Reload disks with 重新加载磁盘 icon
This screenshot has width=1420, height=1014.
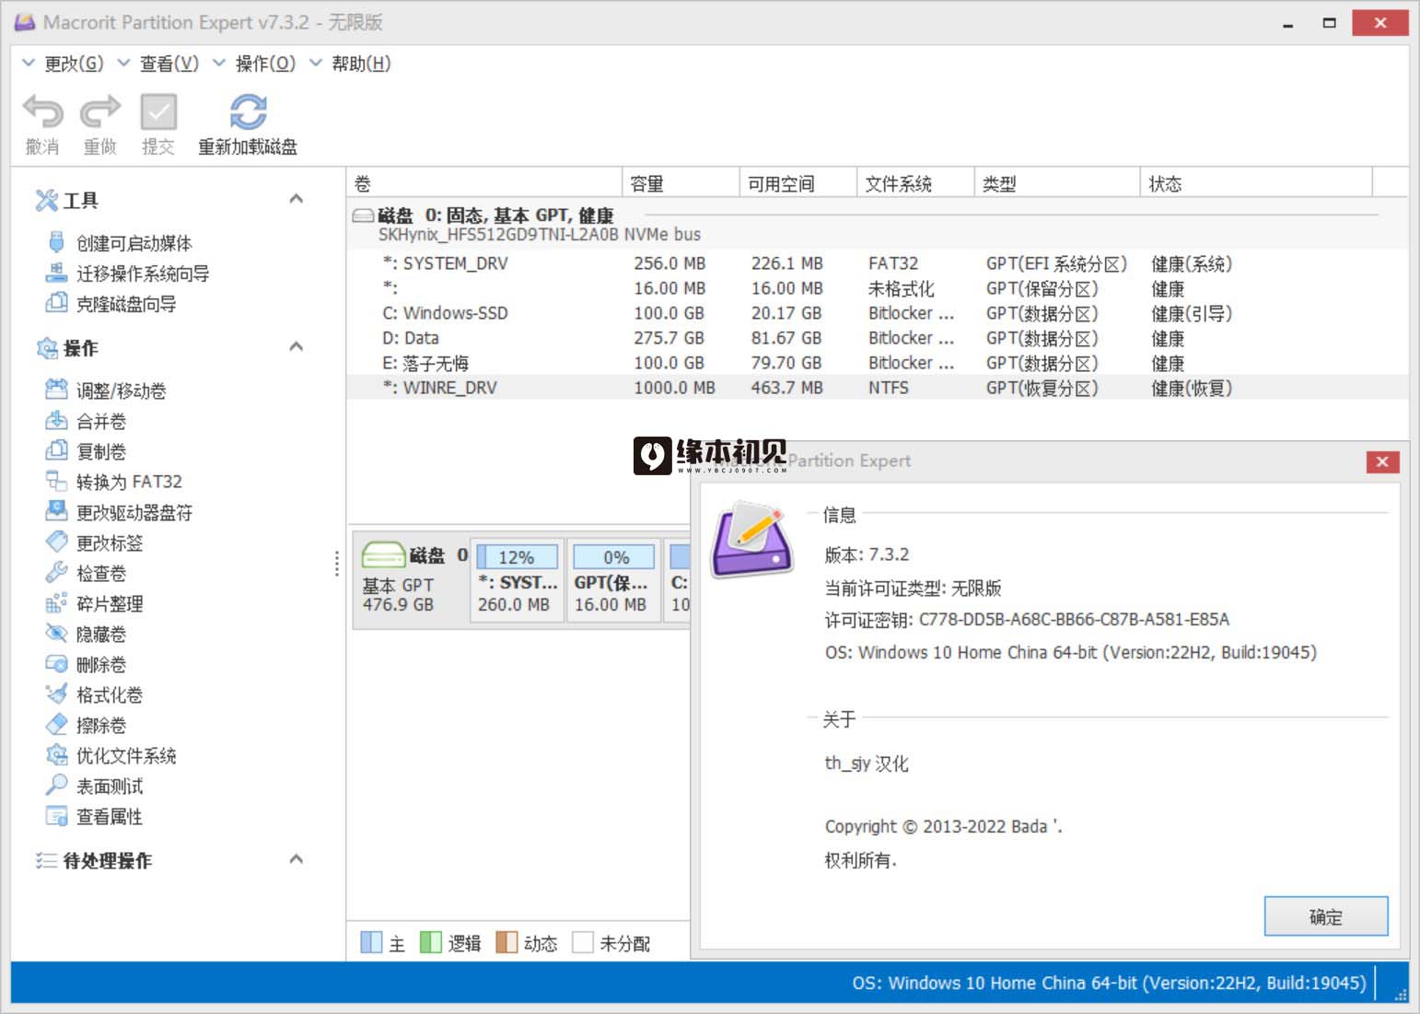pyautogui.click(x=248, y=112)
